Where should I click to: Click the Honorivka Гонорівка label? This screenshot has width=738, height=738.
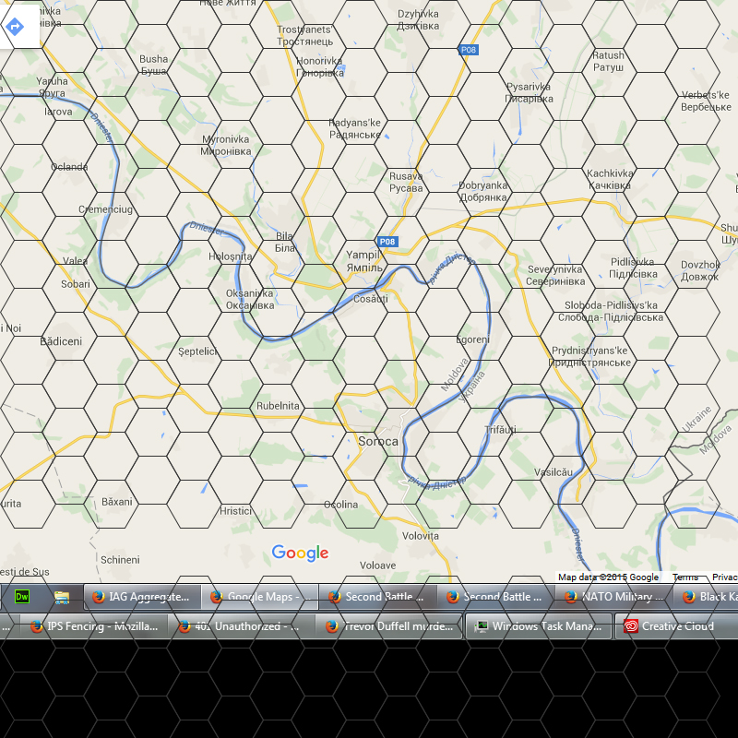tap(320, 66)
